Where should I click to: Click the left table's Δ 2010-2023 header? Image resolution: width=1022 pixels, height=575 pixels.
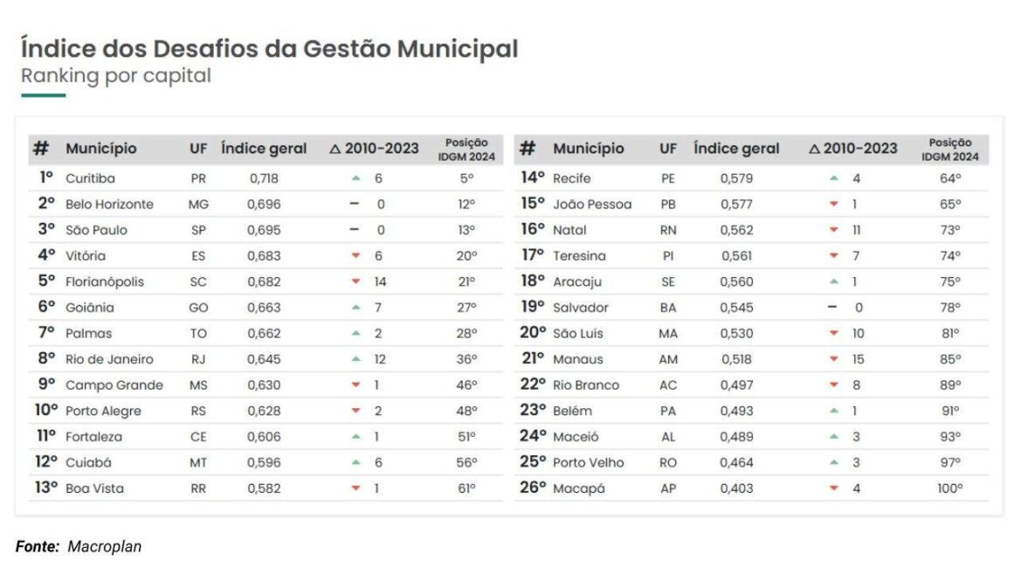[374, 149]
